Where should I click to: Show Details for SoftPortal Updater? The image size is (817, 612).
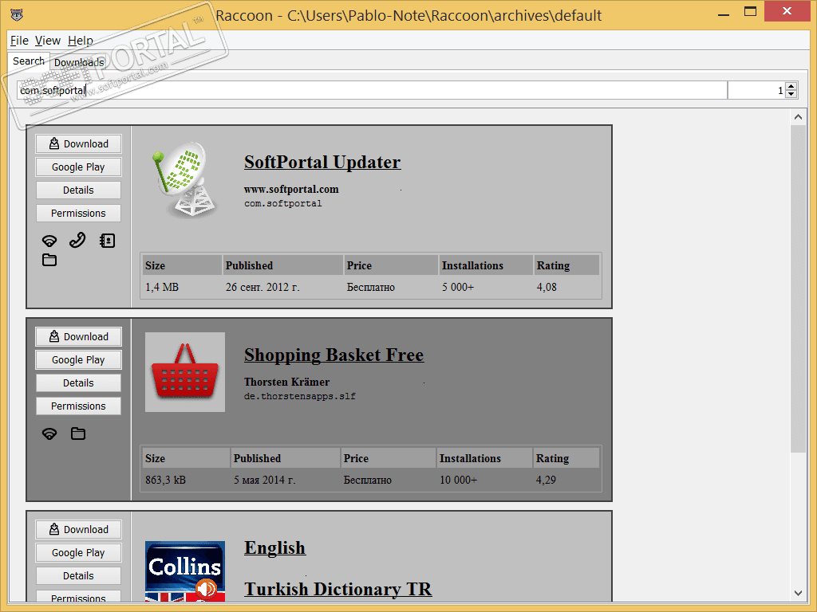tap(78, 190)
